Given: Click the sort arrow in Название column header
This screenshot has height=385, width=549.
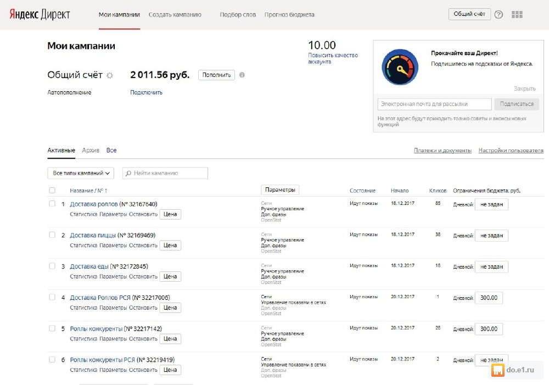Looking at the screenshot, I should coord(106,191).
